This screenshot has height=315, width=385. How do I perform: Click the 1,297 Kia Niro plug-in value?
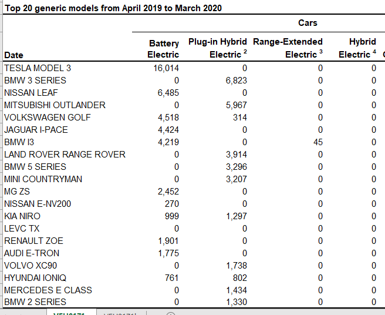(x=236, y=216)
